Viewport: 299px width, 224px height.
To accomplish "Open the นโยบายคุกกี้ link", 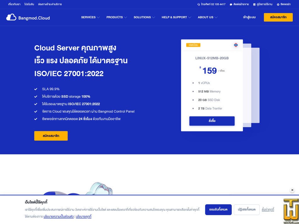I will click(84, 216).
